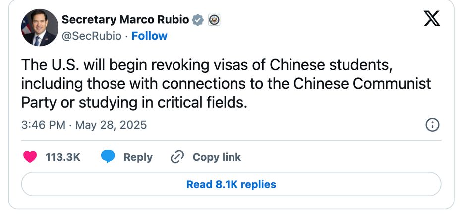Follow the @SecRubio account
Image resolution: width=465 pixels, height=223 pixels.
(x=149, y=36)
